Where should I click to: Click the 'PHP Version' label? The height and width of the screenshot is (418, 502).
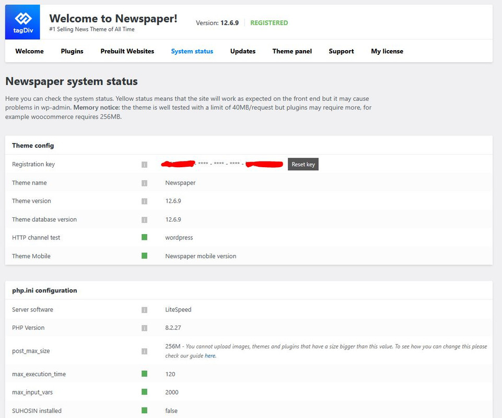coord(28,328)
